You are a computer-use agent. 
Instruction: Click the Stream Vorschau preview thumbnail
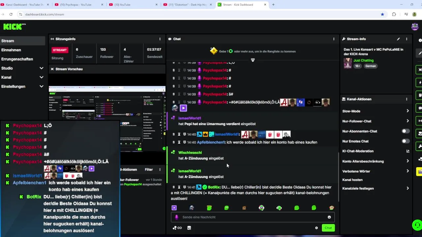[107, 118]
